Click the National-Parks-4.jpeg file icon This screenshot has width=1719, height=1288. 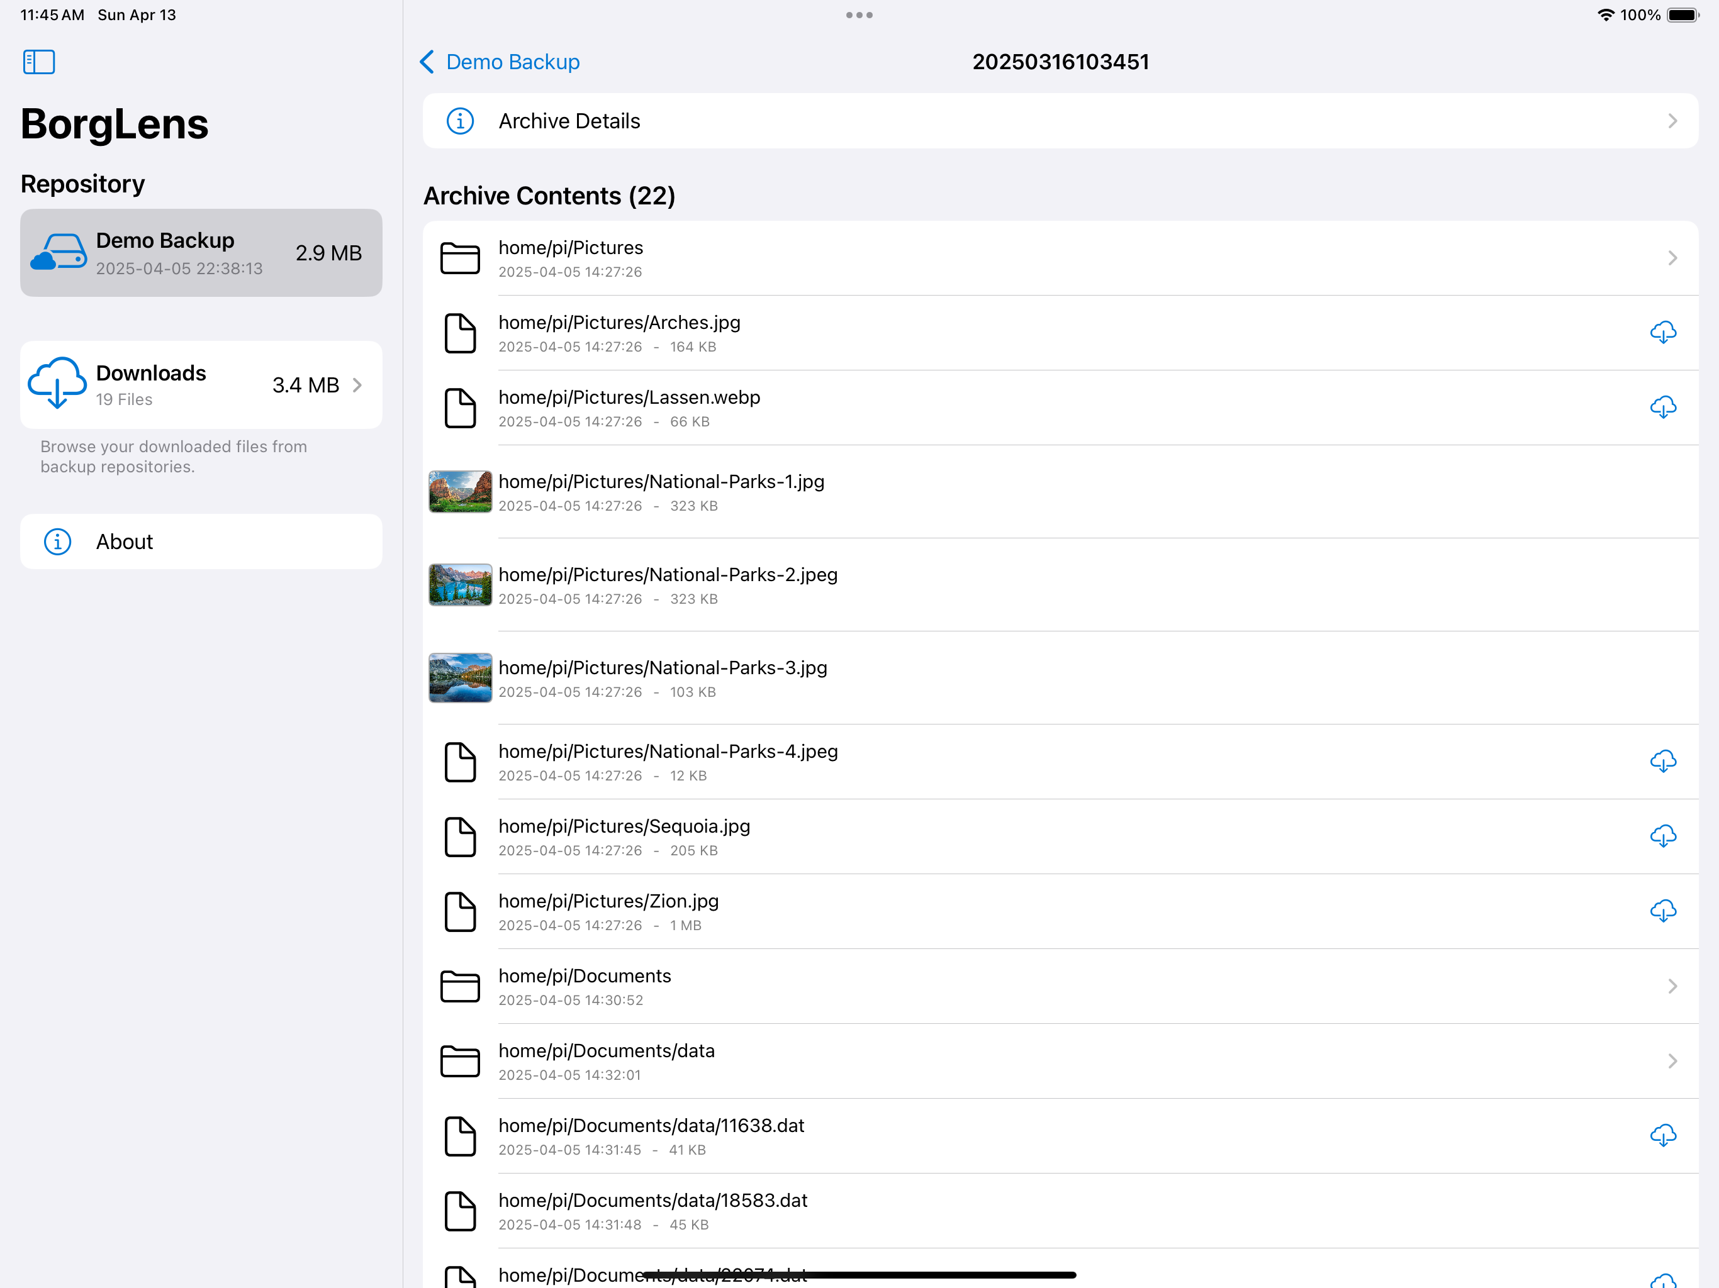click(x=460, y=762)
